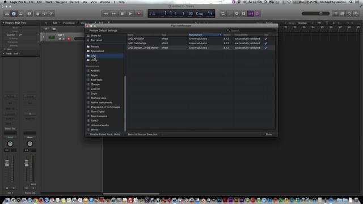Viewport: 363px width, 204px height.
Task: Click the Cmaj key signature in LCD
Action: click(199, 14)
